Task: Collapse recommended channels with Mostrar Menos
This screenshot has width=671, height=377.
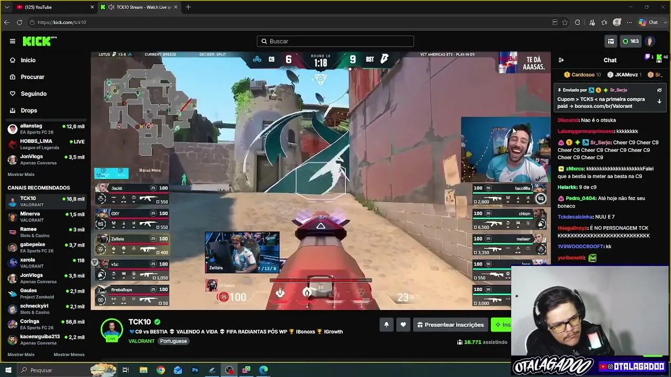Action: pyautogui.click(x=69, y=354)
